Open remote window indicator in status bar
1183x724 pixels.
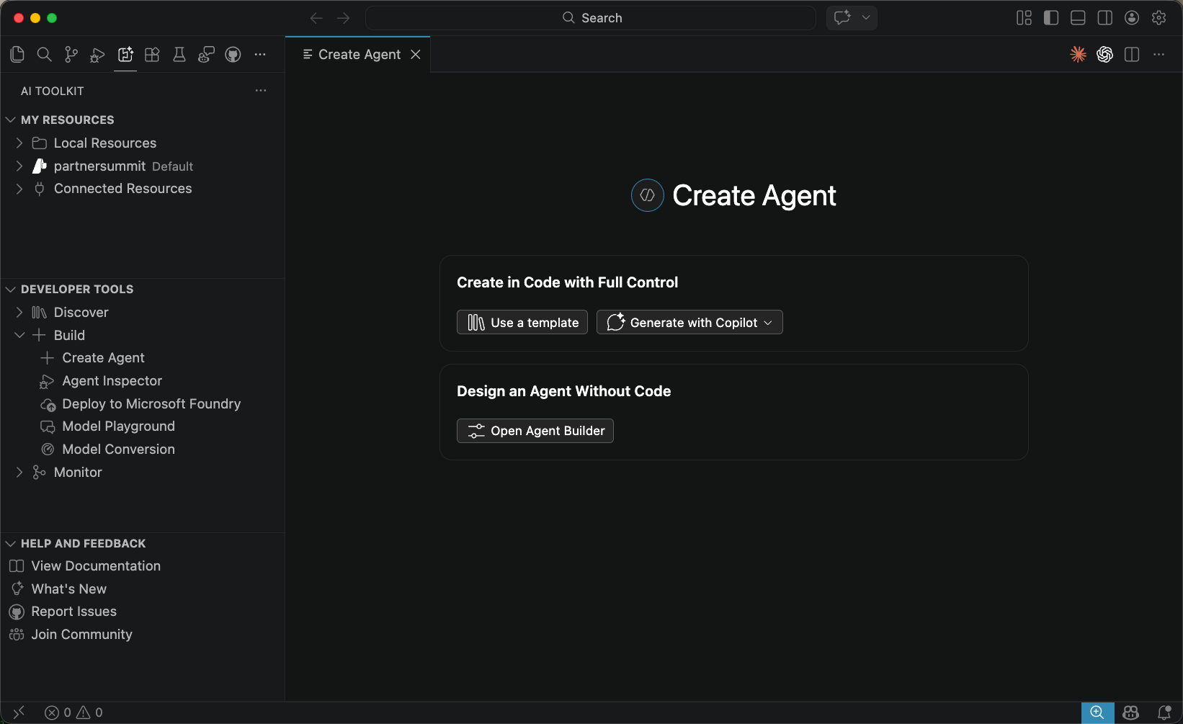click(19, 712)
